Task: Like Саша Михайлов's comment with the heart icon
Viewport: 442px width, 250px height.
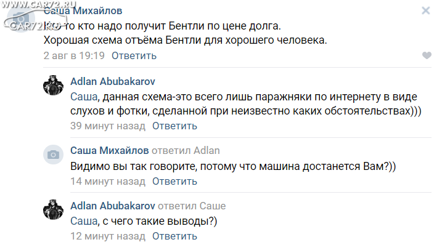Action: point(427,55)
